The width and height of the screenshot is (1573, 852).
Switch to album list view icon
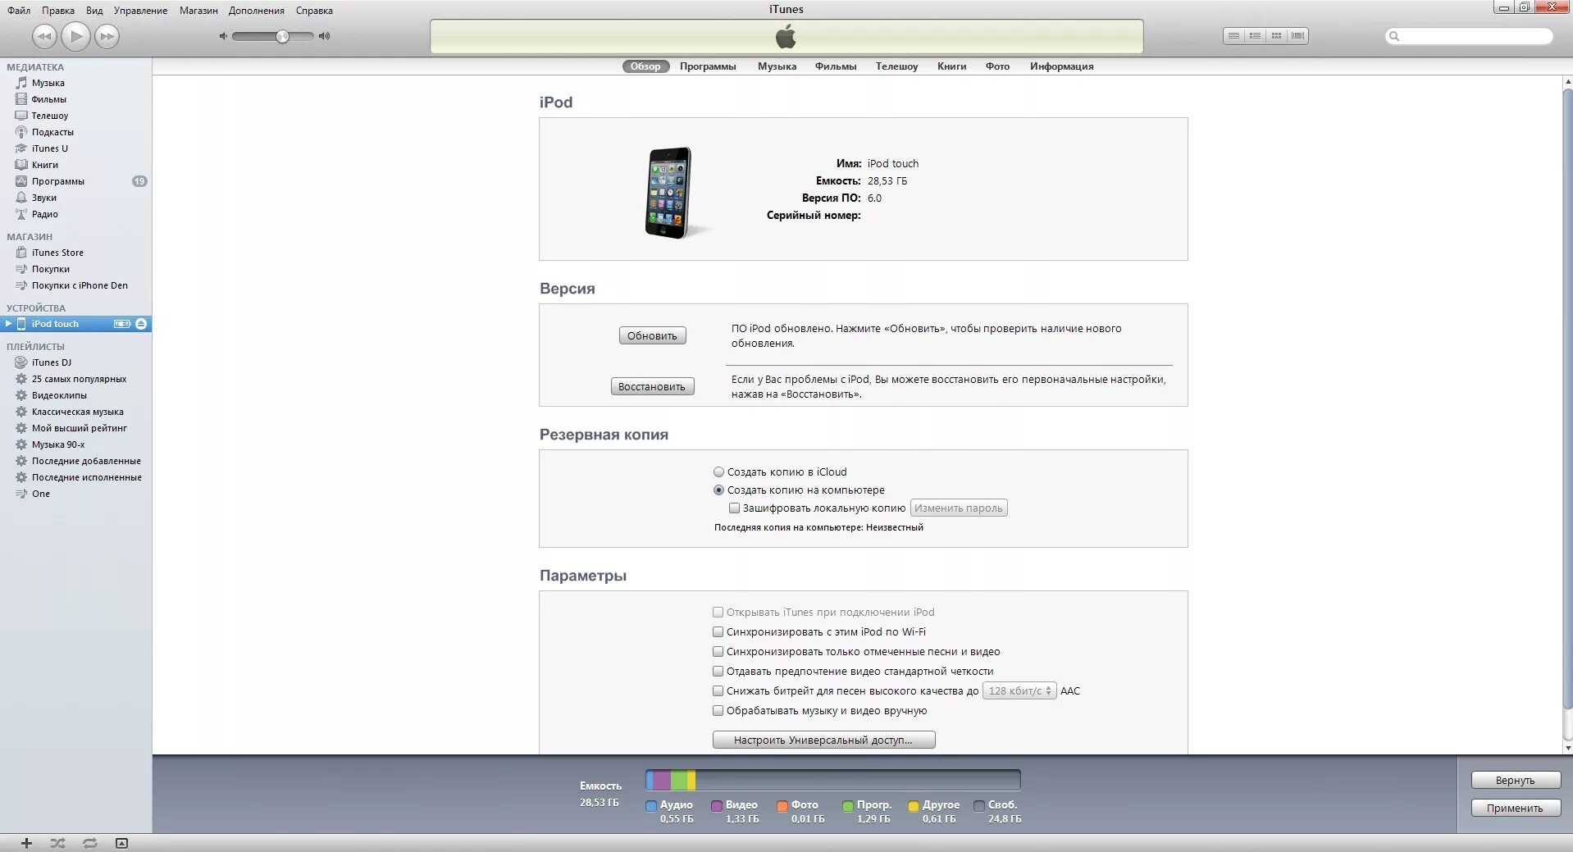(x=1255, y=36)
